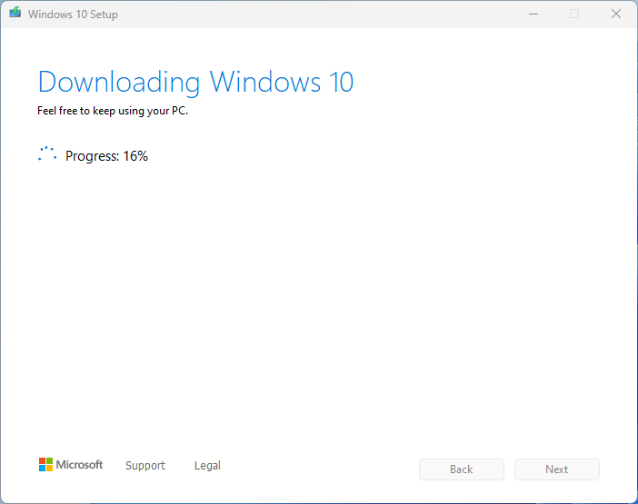
Task: Click the yellow square in Microsoft logo
Action: click(x=49, y=469)
